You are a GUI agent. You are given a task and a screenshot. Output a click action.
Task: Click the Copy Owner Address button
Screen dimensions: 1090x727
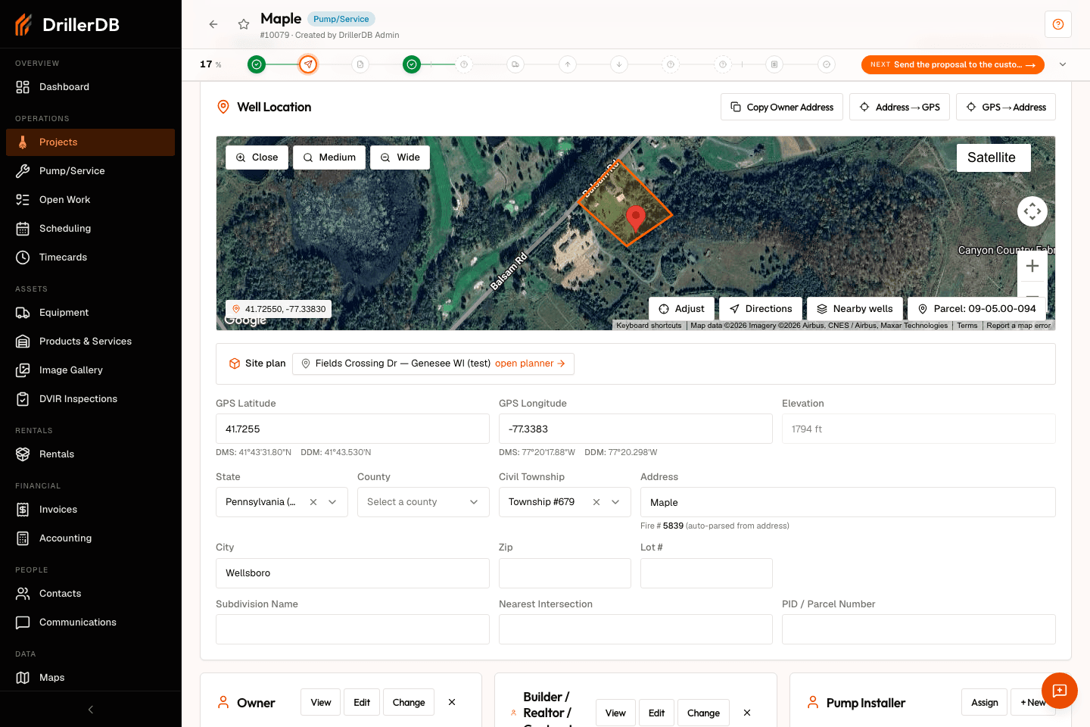coord(782,108)
